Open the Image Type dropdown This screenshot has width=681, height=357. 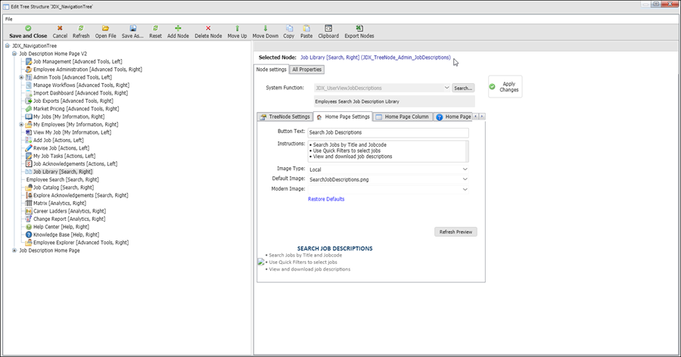point(465,169)
